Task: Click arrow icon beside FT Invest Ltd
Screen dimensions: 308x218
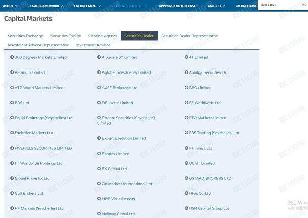Action: 186,148
